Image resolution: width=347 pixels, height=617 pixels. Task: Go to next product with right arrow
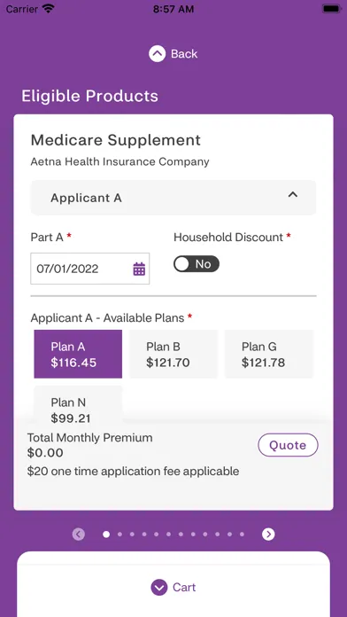268,534
